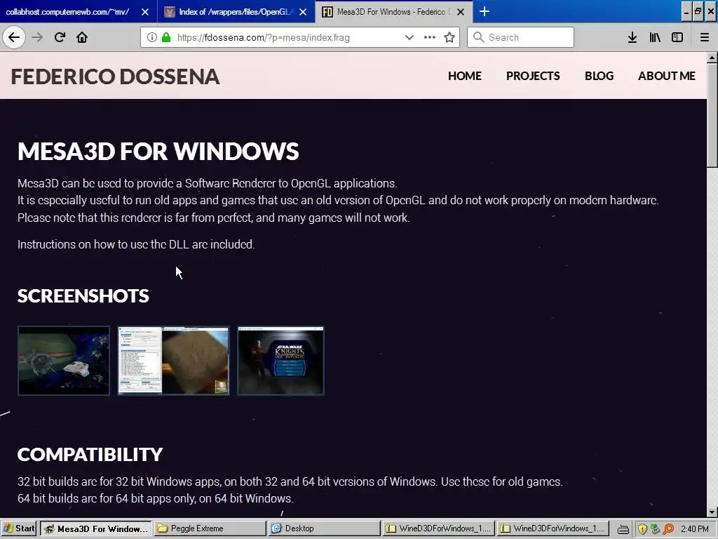Close the collabhost tab
Image resolution: width=718 pixels, height=539 pixels.
(x=145, y=12)
